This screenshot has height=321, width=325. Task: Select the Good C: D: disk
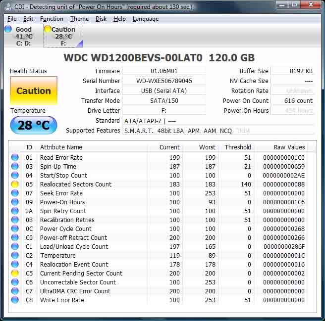(23, 36)
